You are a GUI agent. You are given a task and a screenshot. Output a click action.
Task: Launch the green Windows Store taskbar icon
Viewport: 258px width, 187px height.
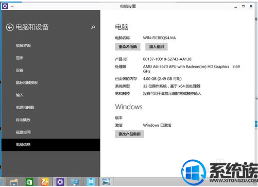(29, 182)
